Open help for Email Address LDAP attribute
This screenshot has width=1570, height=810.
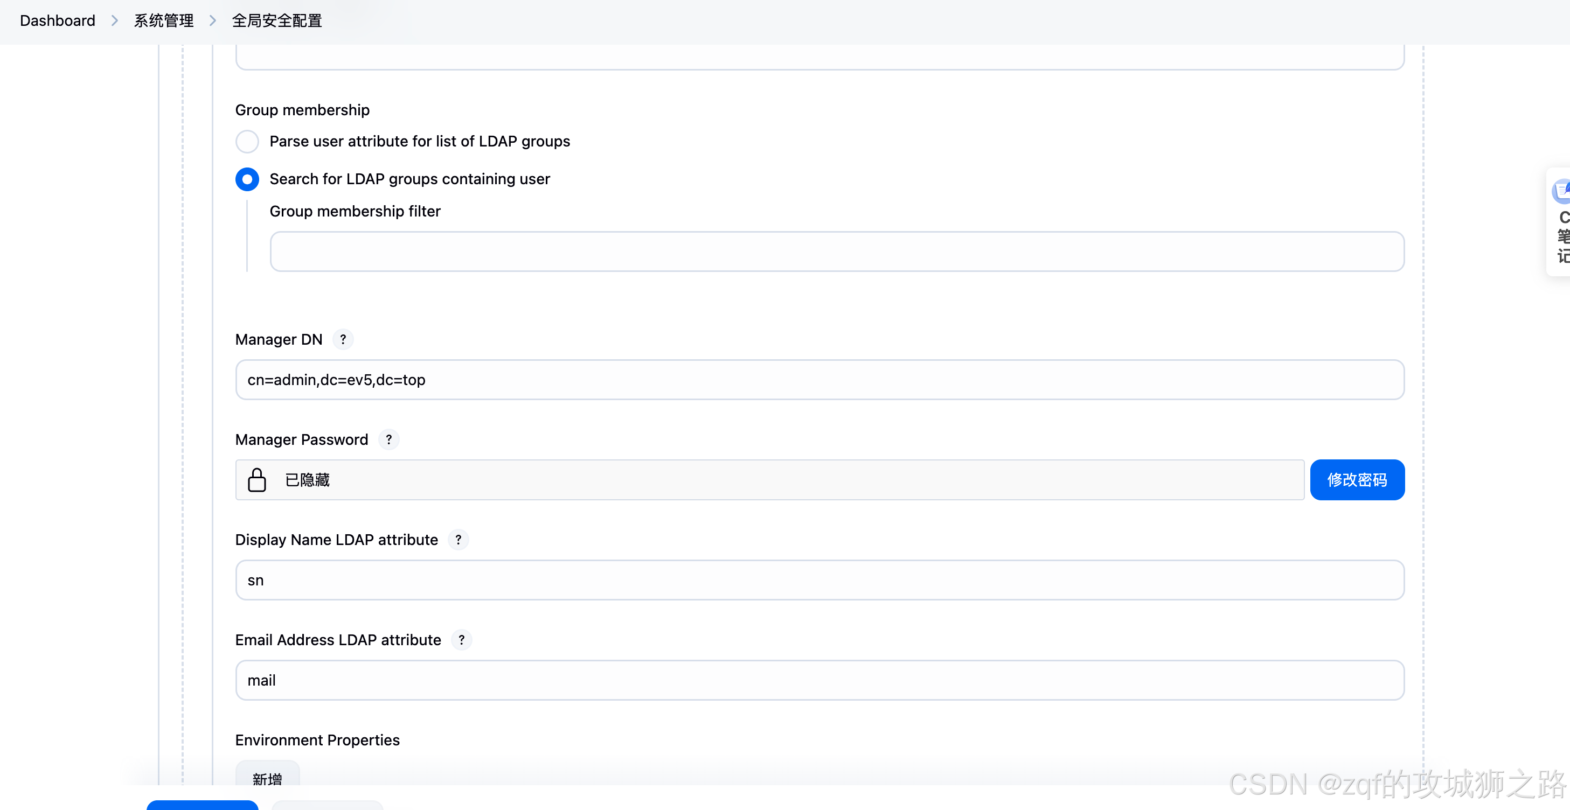click(461, 639)
